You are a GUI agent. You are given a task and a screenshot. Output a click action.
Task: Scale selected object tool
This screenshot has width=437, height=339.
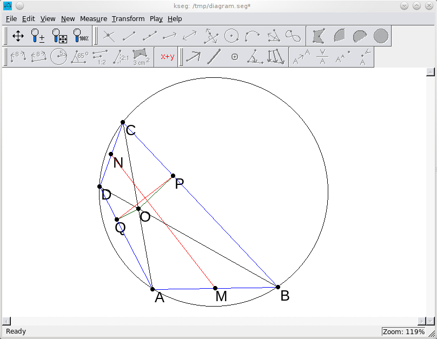pos(343,57)
